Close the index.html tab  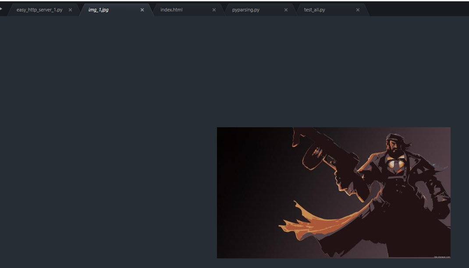coord(214,10)
